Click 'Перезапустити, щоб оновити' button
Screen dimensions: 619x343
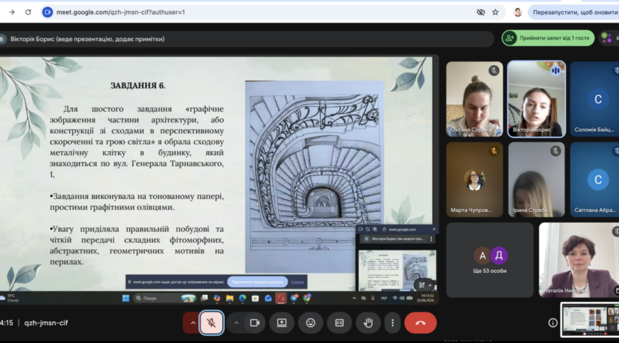tap(575, 12)
